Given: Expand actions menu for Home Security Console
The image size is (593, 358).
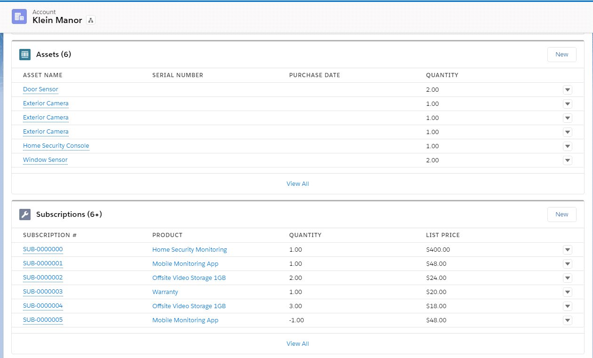Looking at the screenshot, I should click(567, 146).
